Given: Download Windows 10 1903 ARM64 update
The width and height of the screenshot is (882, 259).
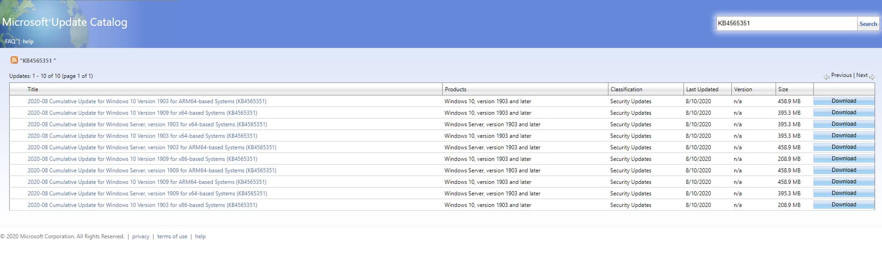Looking at the screenshot, I should pos(844,101).
